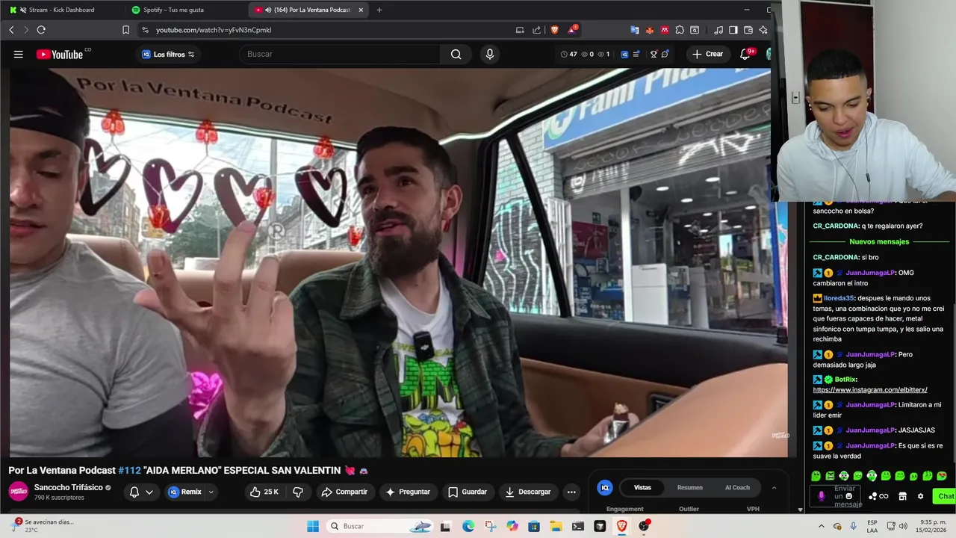Close the Por La Ventana Podcast tab
Viewport: 956px width, 538px height.
[361, 10]
